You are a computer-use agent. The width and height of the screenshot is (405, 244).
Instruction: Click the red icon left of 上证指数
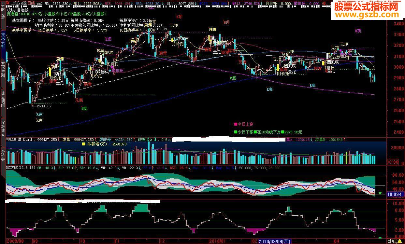click(x=8, y=3)
